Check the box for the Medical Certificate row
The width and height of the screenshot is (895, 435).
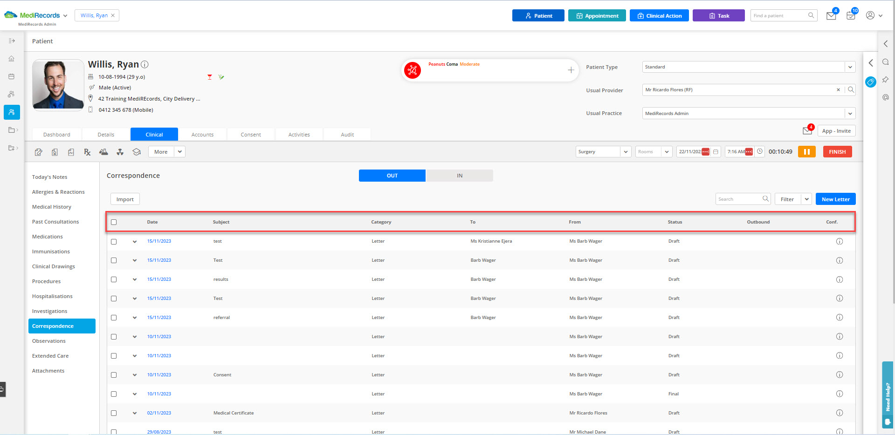pos(114,413)
